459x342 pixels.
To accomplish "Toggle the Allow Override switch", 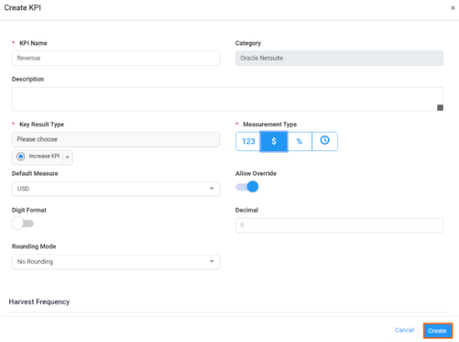I will pyautogui.click(x=247, y=187).
